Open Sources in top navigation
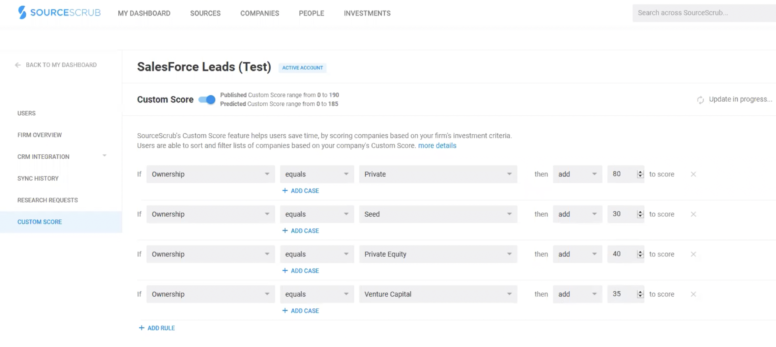The height and width of the screenshot is (347, 776). [x=205, y=13]
